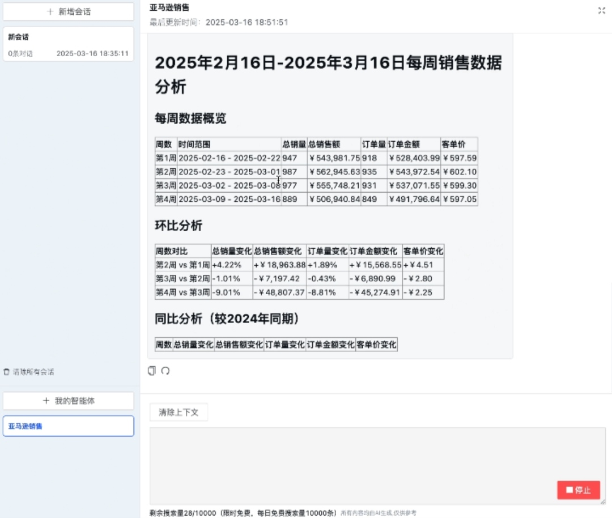Click the -￥48,807.37 value

pyautogui.click(x=279, y=292)
